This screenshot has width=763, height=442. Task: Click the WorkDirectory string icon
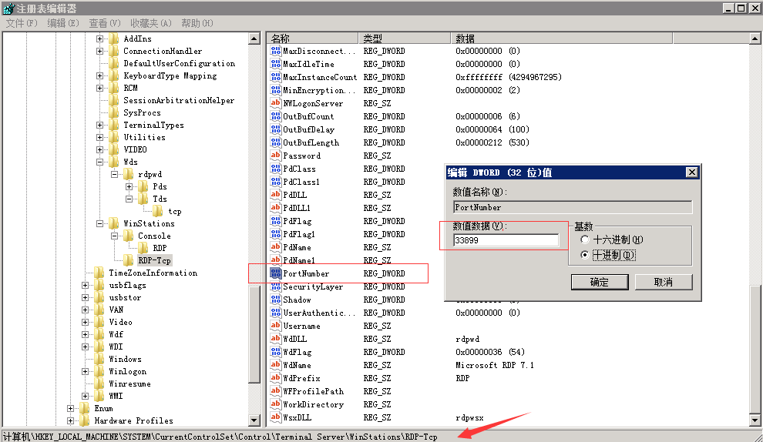tap(275, 404)
